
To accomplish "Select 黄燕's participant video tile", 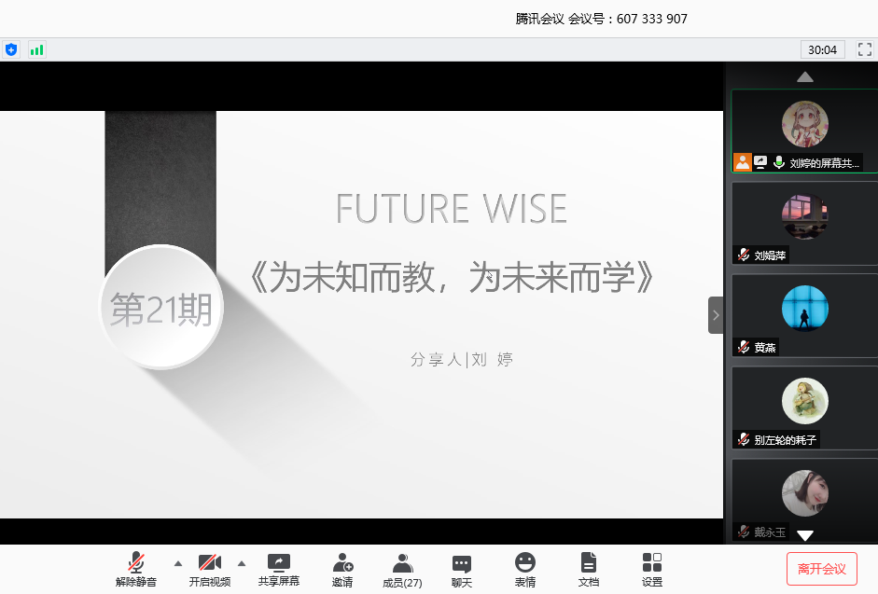I will [x=804, y=315].
